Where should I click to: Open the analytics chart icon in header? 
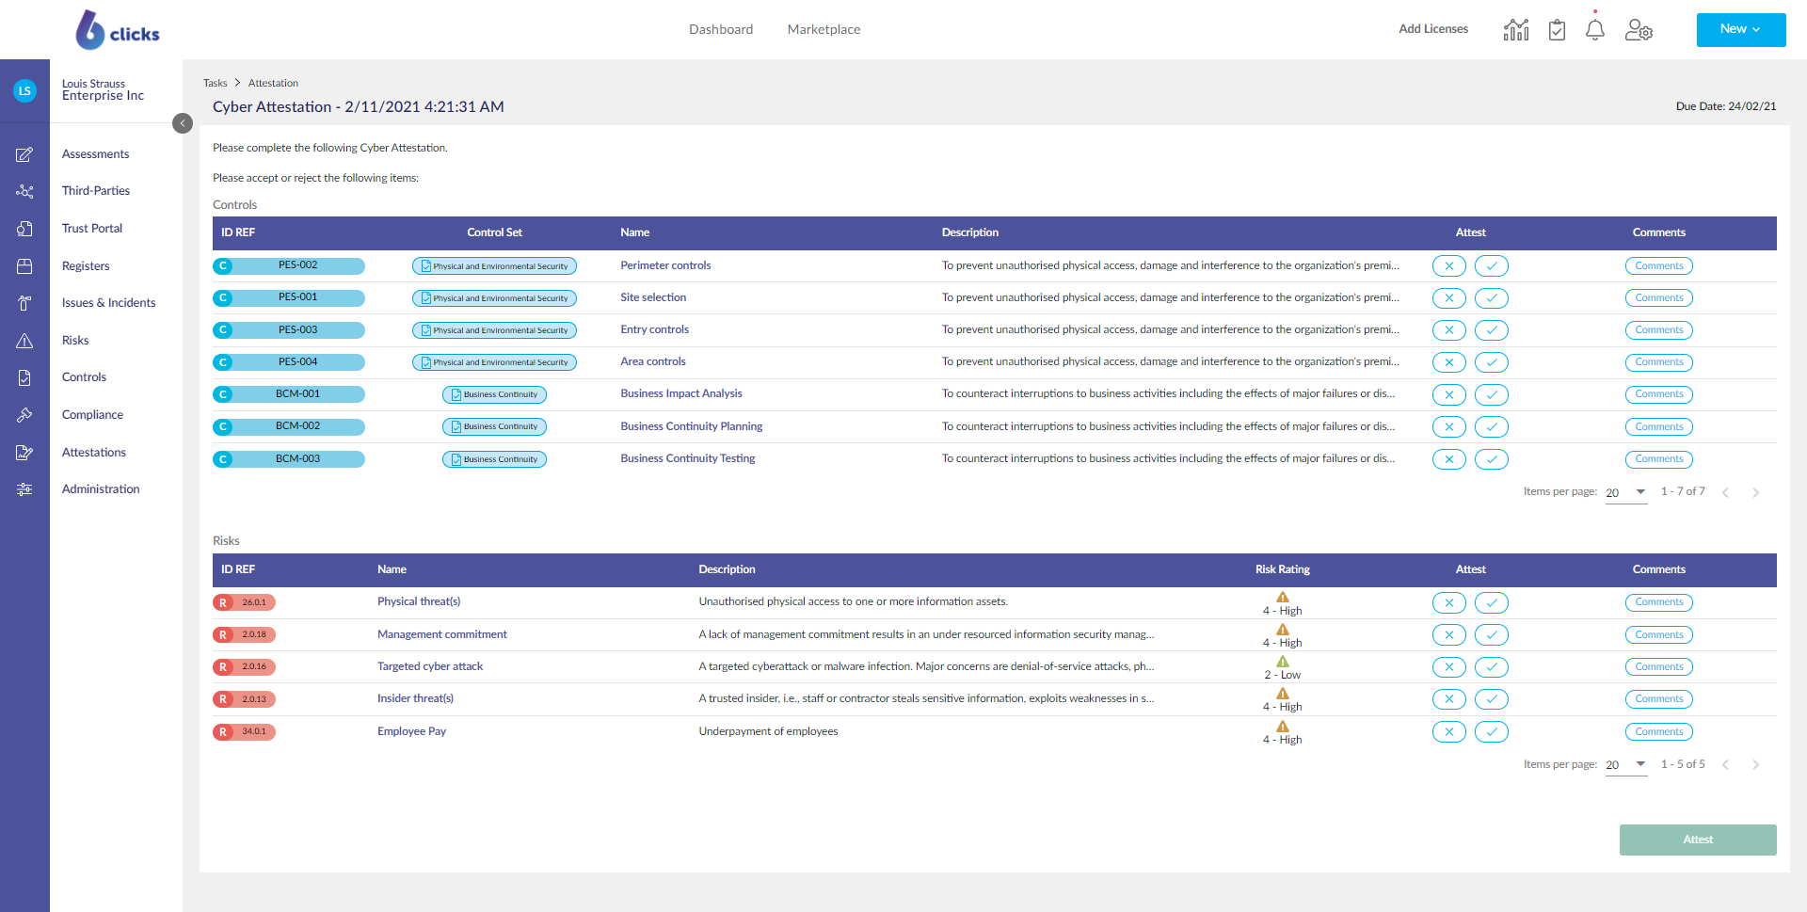1516,30
